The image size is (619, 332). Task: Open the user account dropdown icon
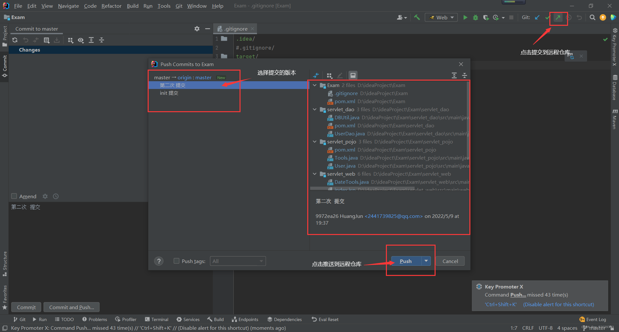click(x=402, y=17)
